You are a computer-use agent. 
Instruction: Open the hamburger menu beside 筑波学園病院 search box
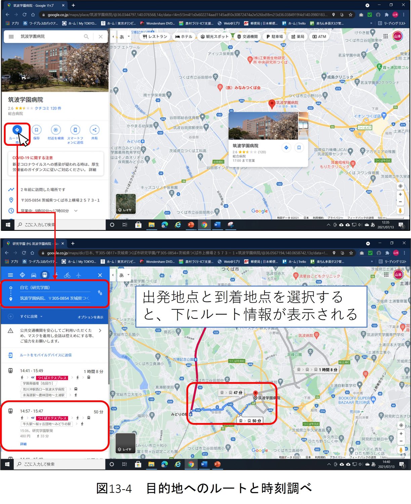[11, 36]
